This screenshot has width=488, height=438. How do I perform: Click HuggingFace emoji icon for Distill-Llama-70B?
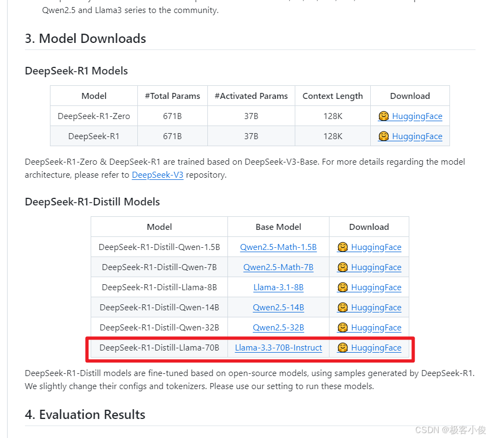[343, 347]
